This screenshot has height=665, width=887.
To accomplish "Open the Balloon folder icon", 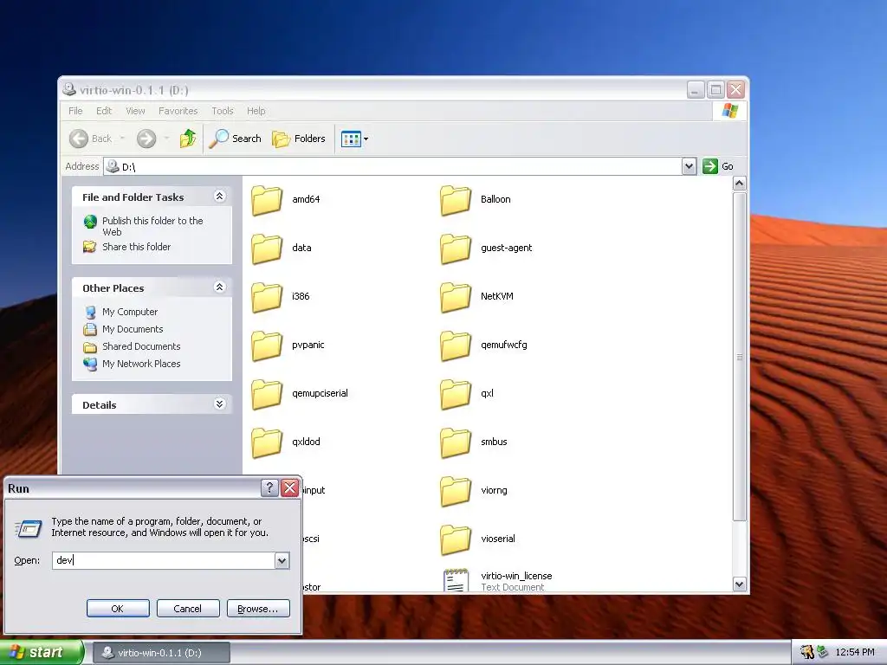I will pyautogui.click(x=456, y=200).
